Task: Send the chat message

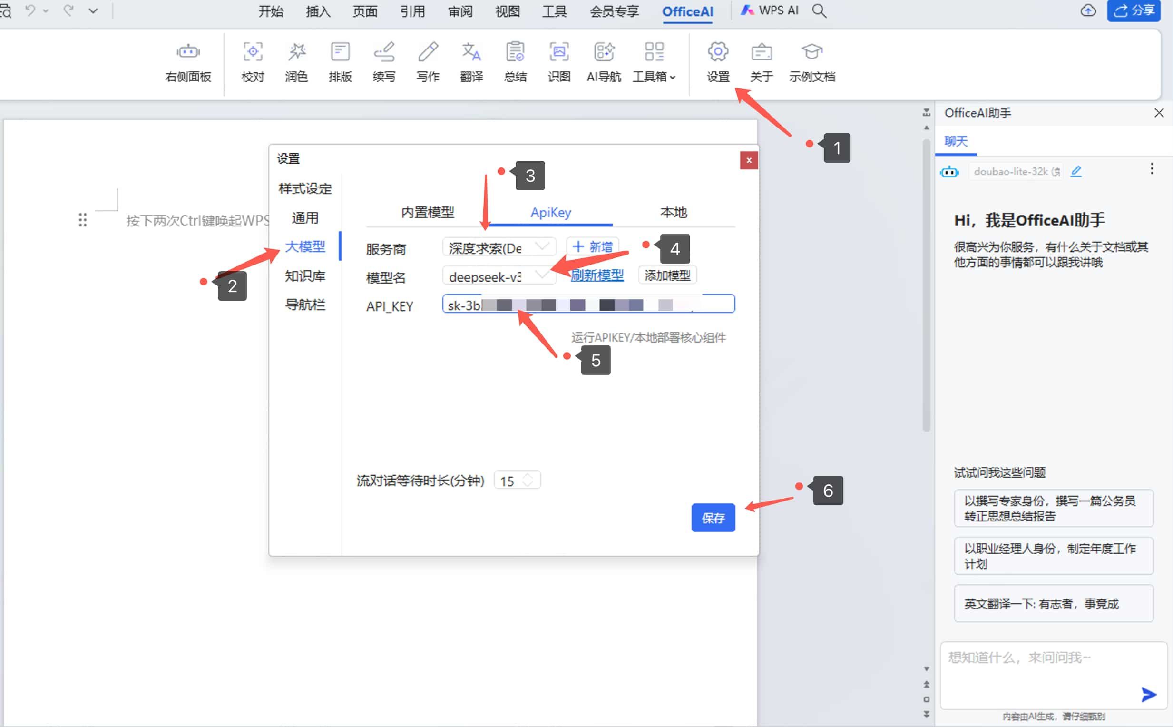Action: coord(1148,694)
